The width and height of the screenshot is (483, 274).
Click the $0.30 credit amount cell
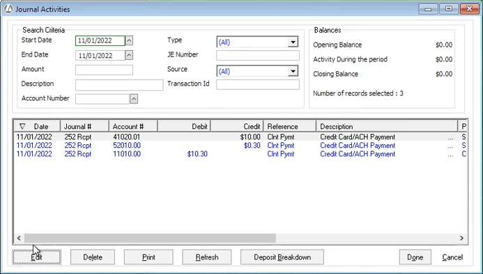(x=252, y=146)
